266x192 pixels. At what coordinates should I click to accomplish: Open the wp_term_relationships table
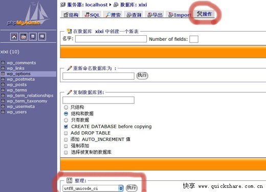[x=30, y=95]
